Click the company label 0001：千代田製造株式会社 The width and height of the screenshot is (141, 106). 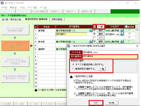point(14,15)
